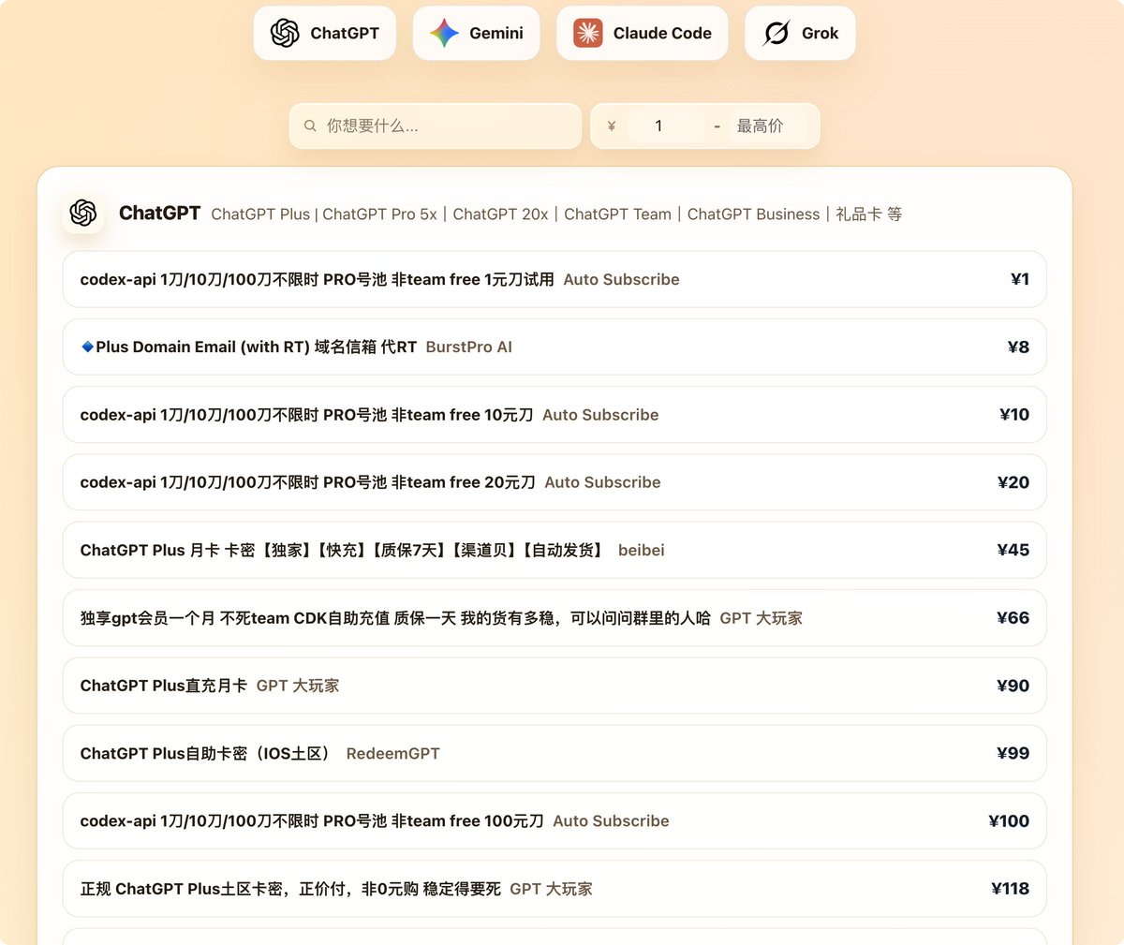The height and width of the screenshot is (945, 1124).
Task: Switch to the Gemini category tab
Action: click(x=477, y=33)
